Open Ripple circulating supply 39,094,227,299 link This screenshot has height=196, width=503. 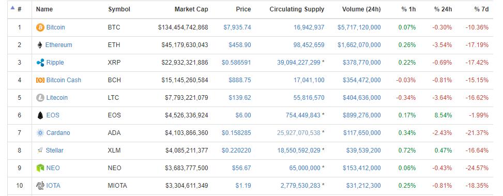pos(299,62)
